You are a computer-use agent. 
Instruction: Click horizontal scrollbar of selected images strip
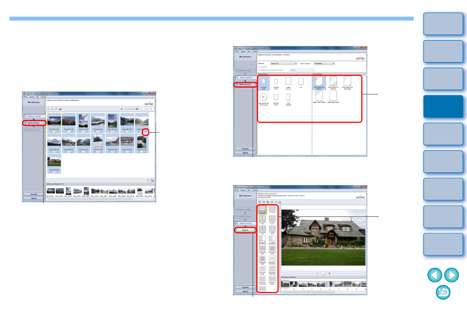(90, 199)
